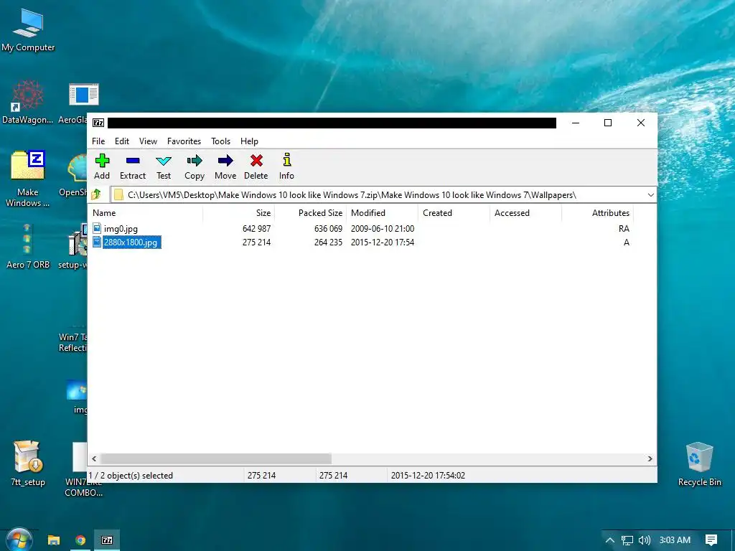Click the Move toolbar icon
735x551 pixels.
coord(225,161)
